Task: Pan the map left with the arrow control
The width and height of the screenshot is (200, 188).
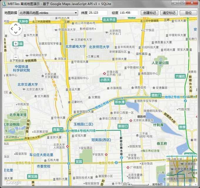Action: click(12, 29)
